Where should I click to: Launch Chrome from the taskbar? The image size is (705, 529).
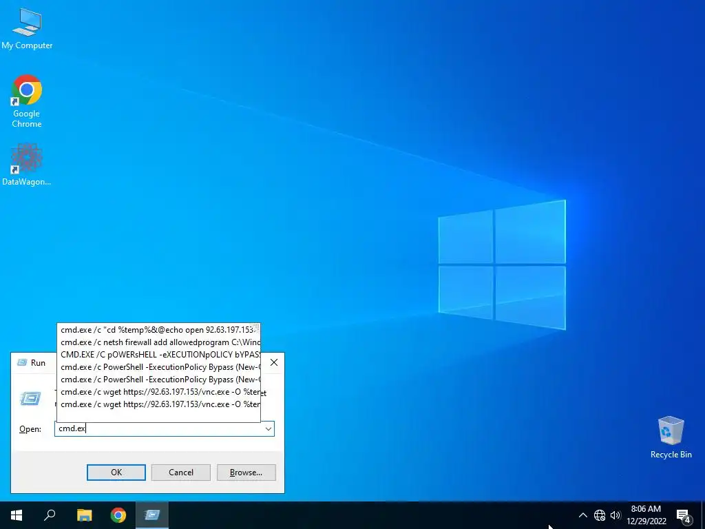(x=118, y=515)
